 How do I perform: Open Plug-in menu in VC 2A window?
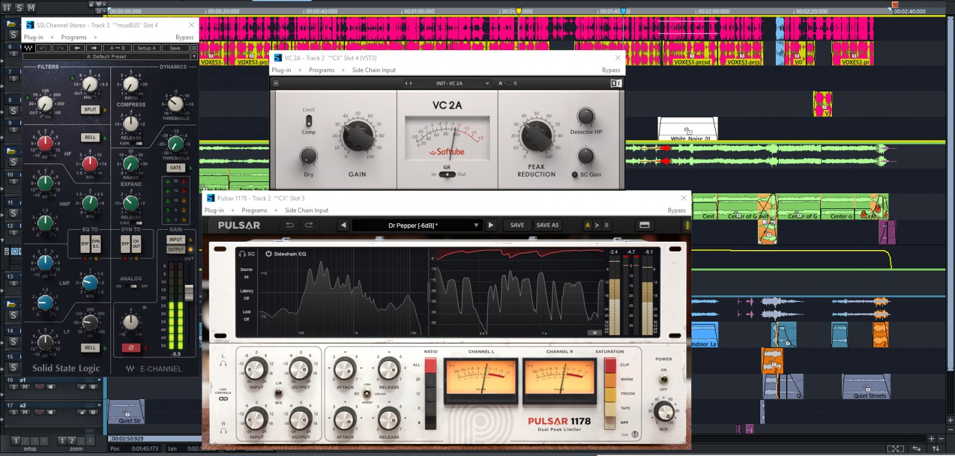pyautogui.click(x=281, y=70)
